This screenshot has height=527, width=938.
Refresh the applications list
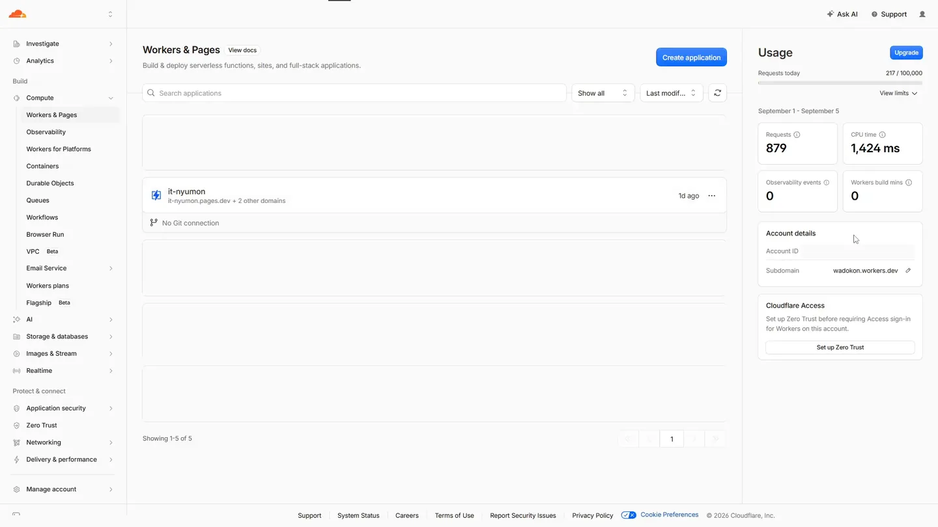(x=717, y=93)
